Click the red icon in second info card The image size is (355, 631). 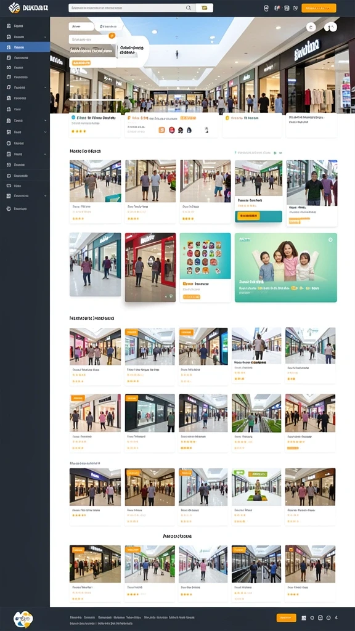(x=171, y=129)
